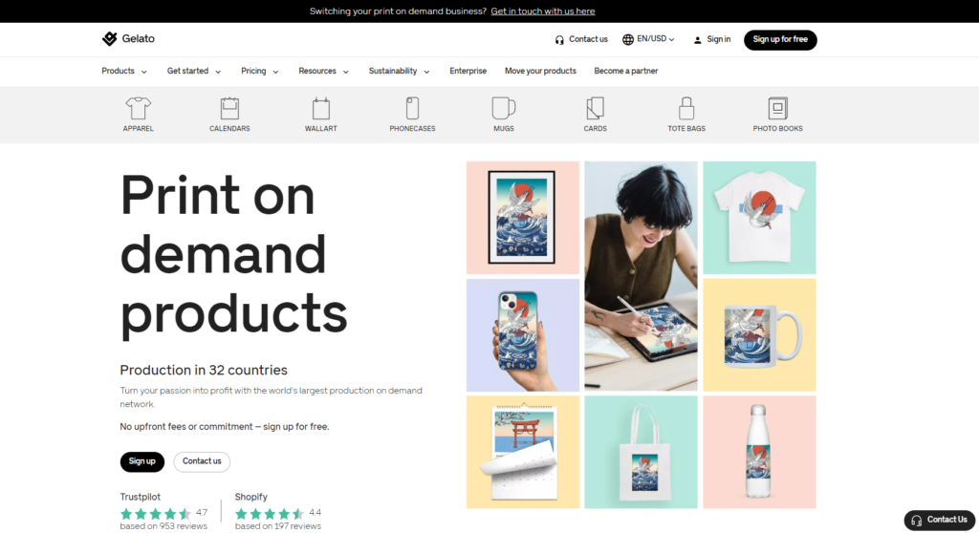The width and height of the screenshot is (979, 533).
Task: Click the 'Production in 32 countries' heading
Action: [x=204, y=370]
